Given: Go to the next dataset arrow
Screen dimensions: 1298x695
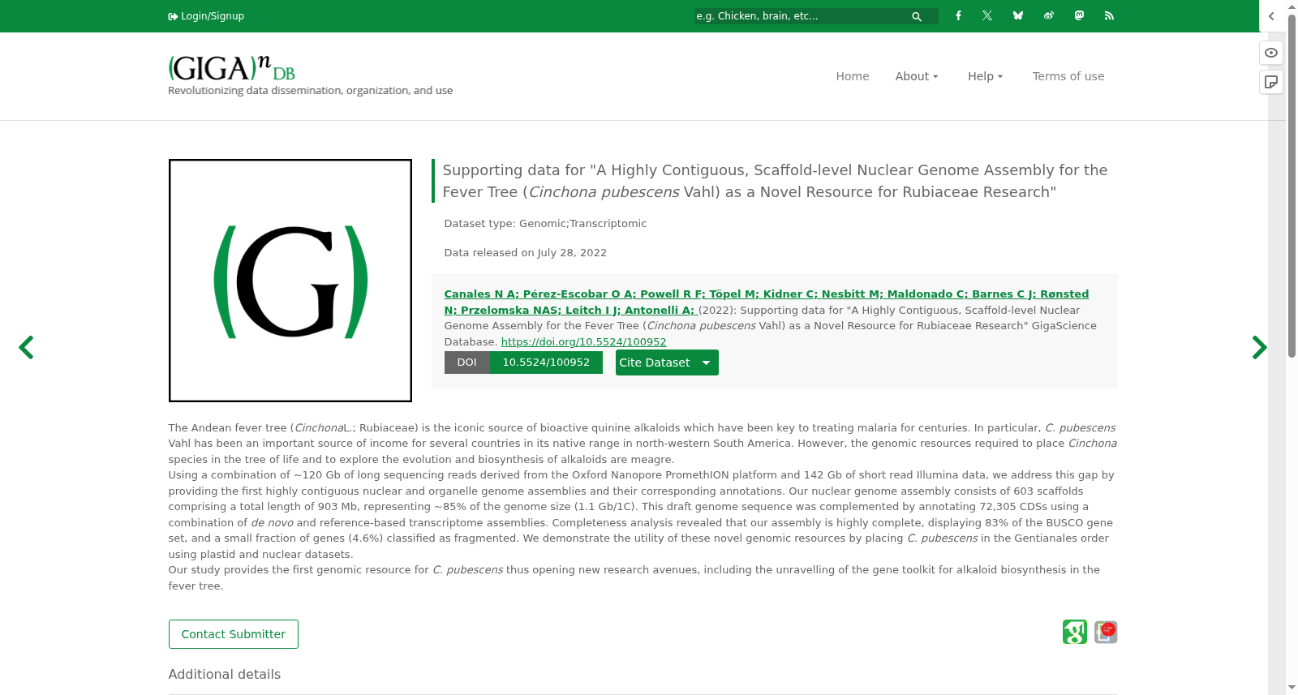Looking at the screenshot, I should coord(1259,347).
